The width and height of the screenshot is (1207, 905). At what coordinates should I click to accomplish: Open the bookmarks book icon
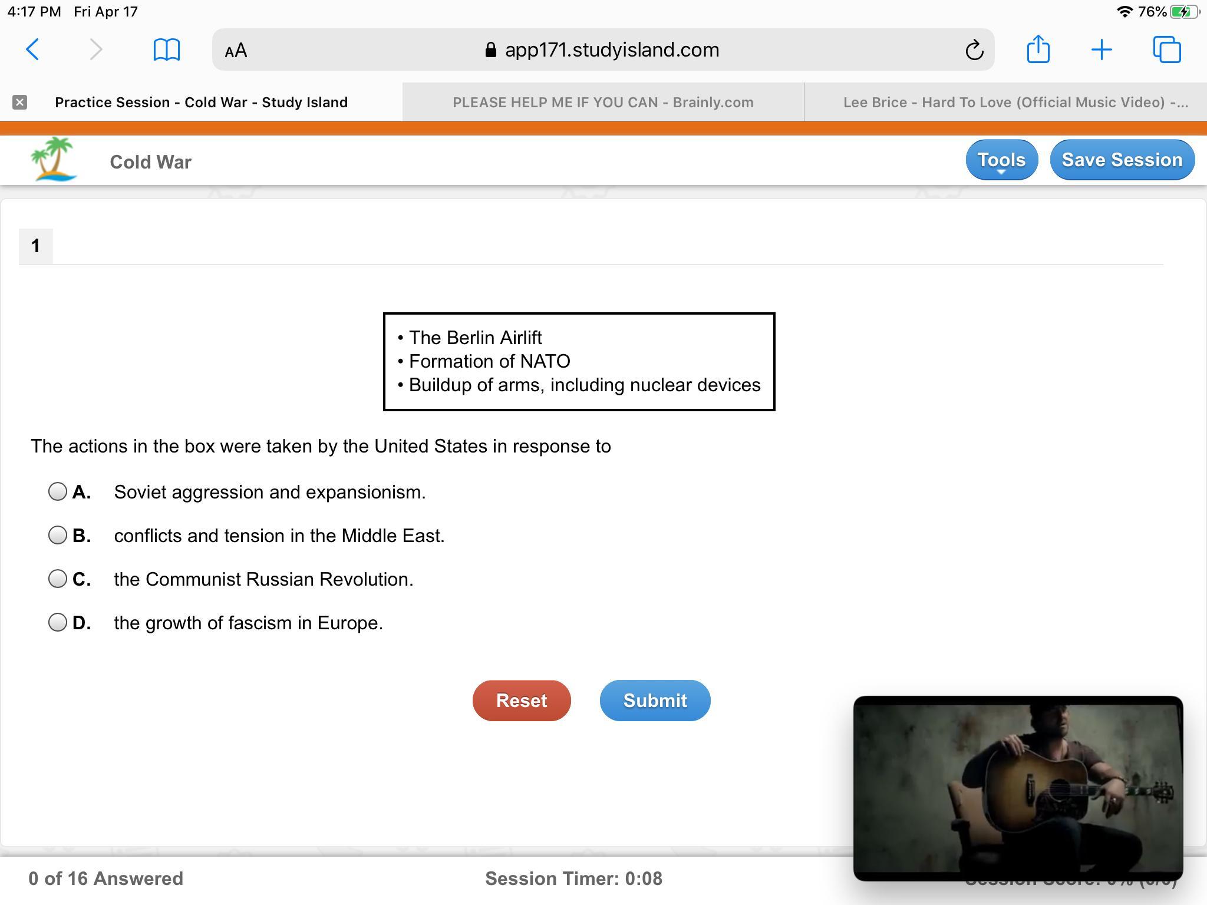[166, 49]
